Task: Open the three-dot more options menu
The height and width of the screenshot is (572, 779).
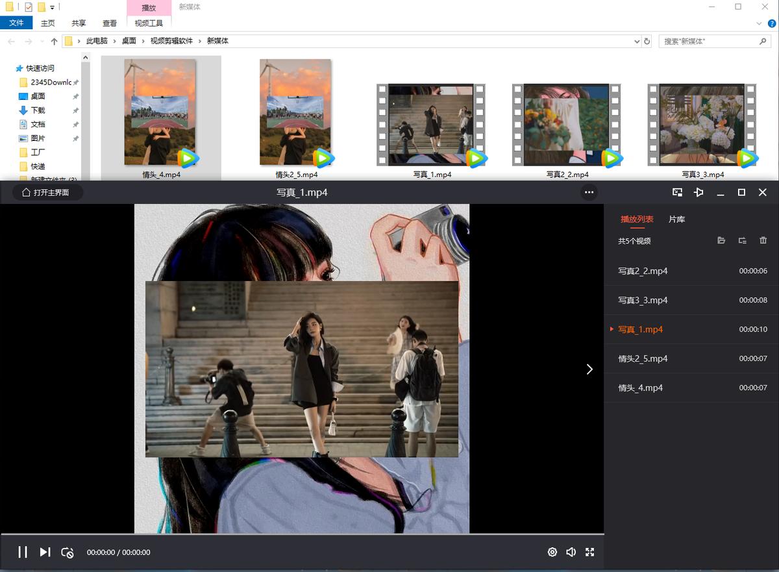Action: [x=589, y=192]
